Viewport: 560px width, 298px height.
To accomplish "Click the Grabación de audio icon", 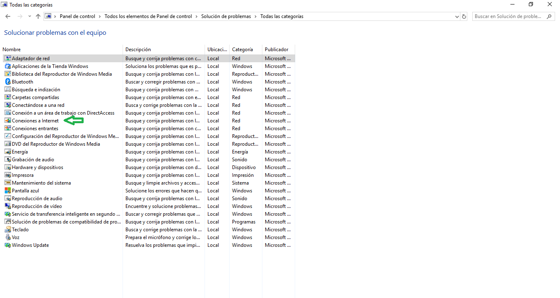I will tap(8, 160).
